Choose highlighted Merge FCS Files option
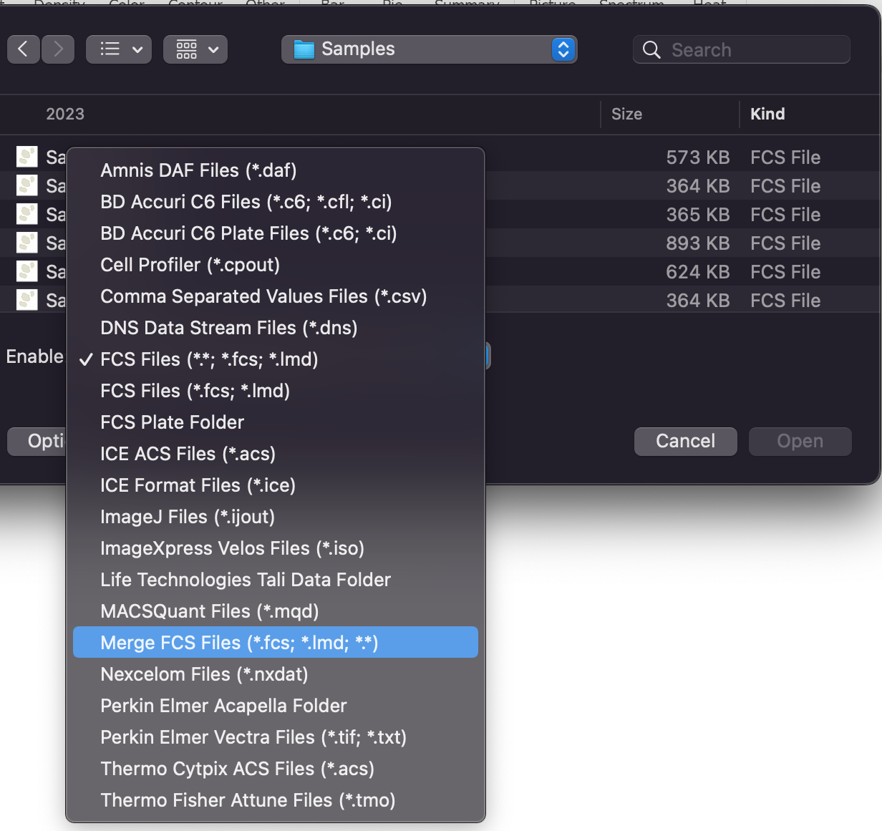The height and width of the screenshot is (831, 882). (x=276, y=643)
